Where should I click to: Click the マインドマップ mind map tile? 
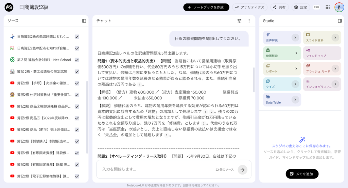coord(322,53)
